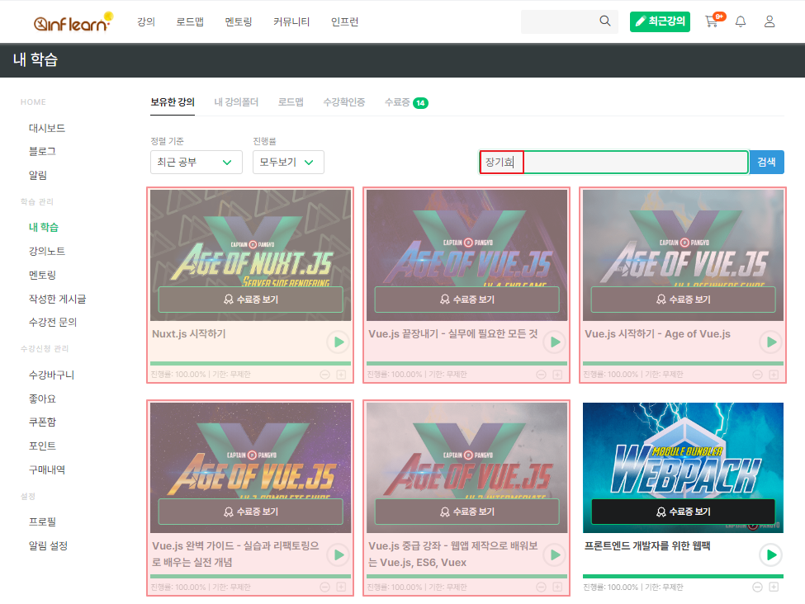805x604 pixels.
Task: Open 알림 in the sidebar
Action: pyautogui.click(x=37, y=175)
